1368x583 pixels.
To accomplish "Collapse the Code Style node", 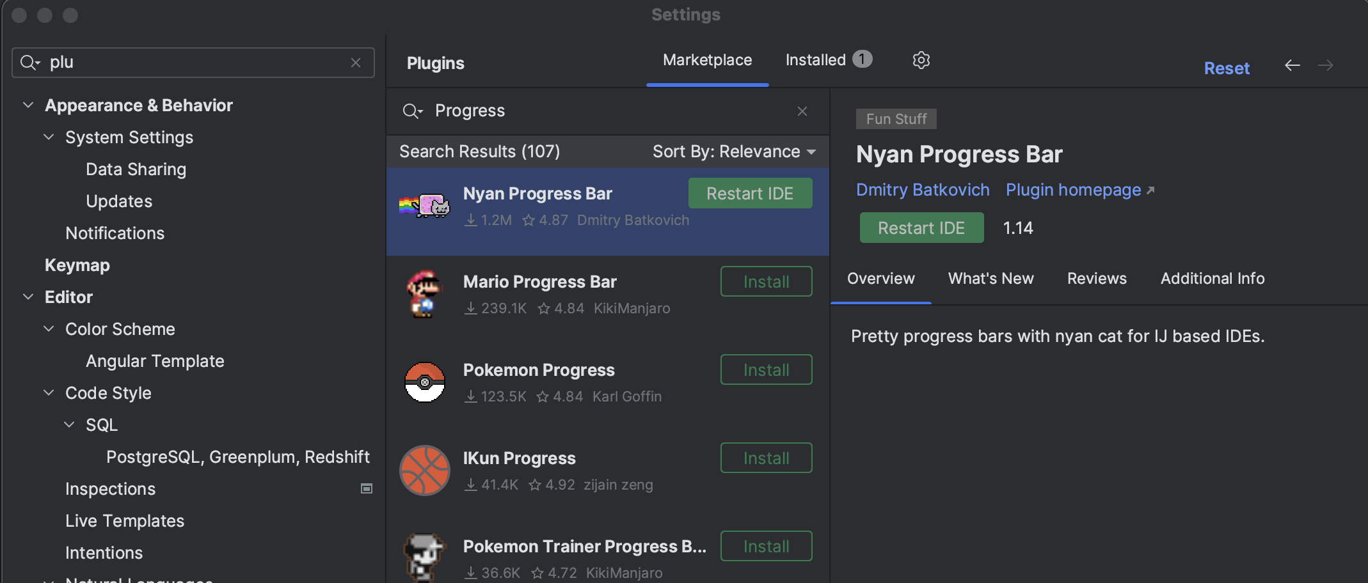I will (49, 393).
